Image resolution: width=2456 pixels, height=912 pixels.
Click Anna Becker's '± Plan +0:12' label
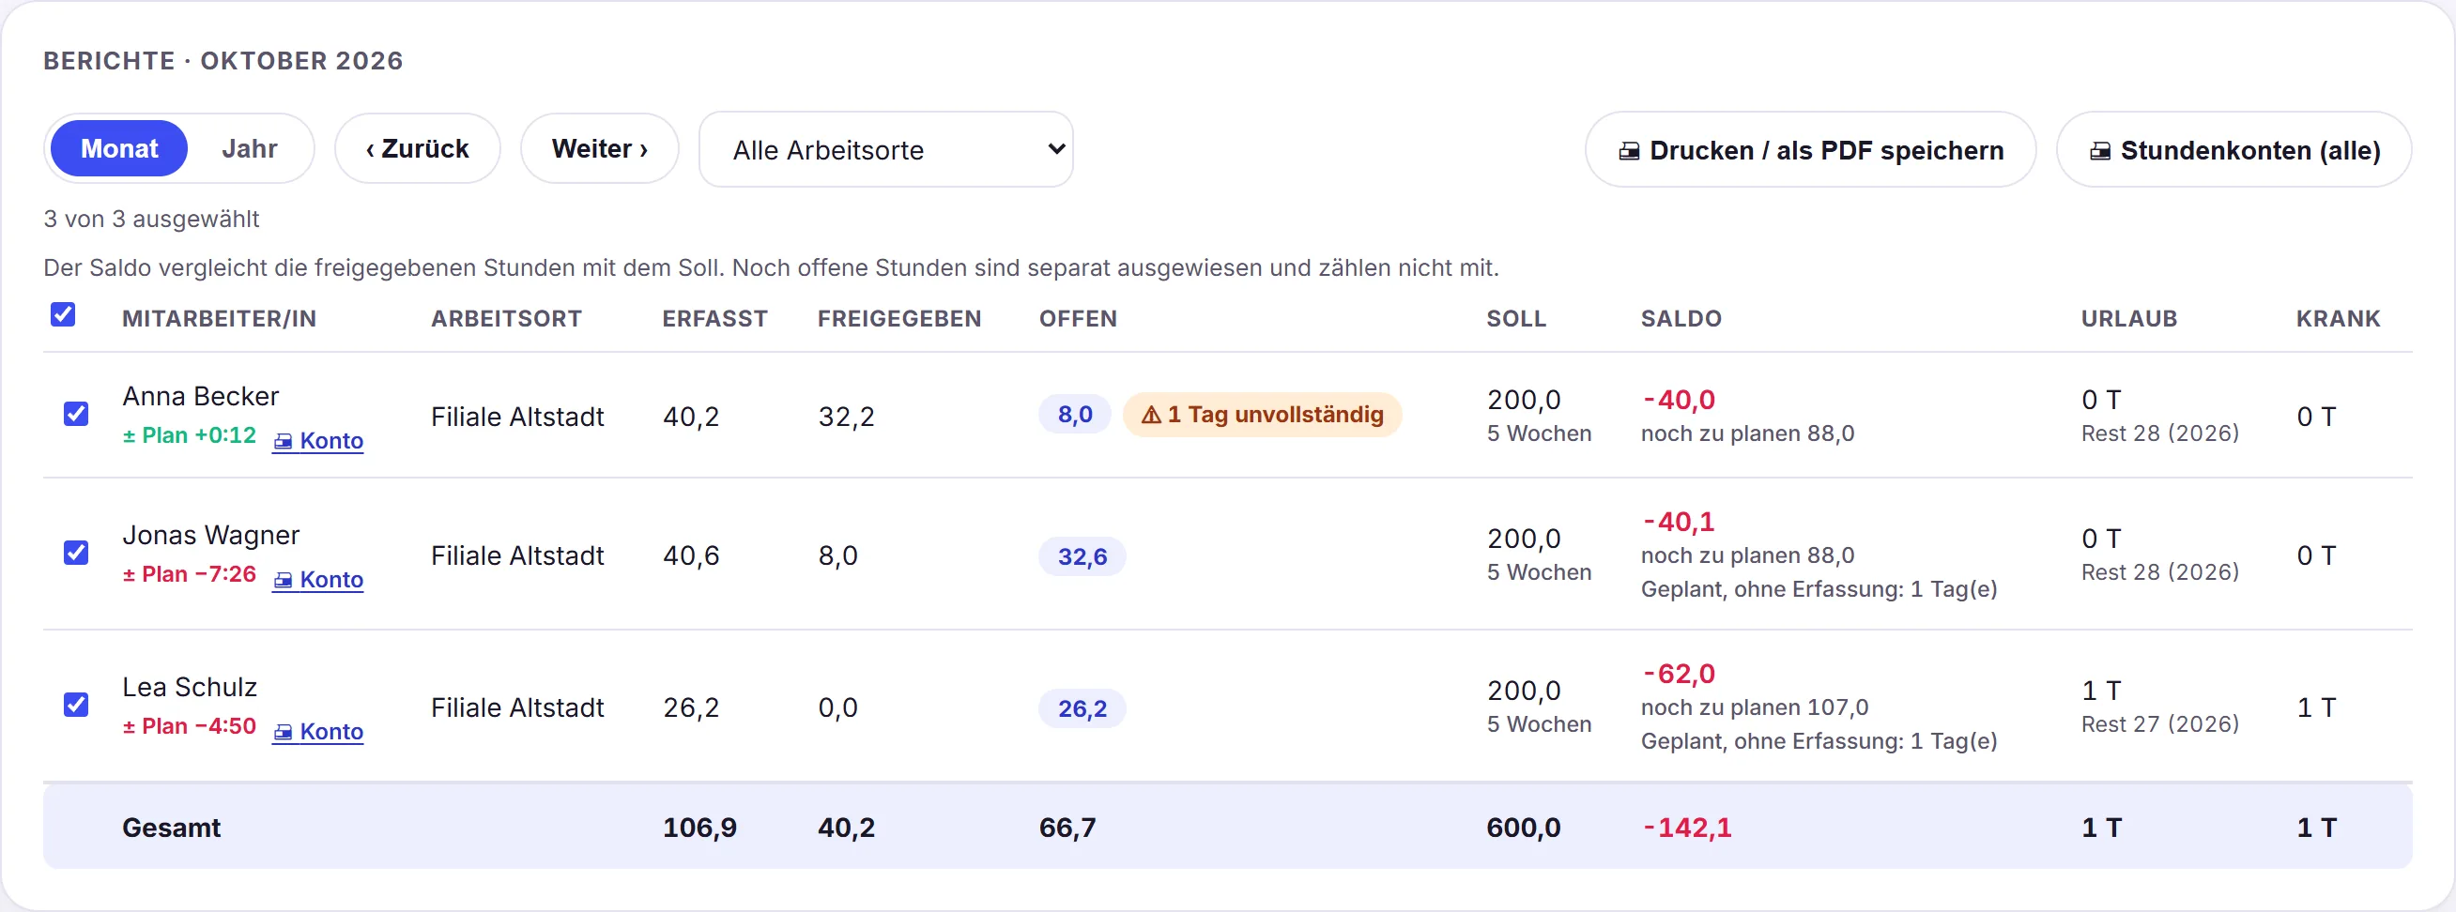point(190,435)
